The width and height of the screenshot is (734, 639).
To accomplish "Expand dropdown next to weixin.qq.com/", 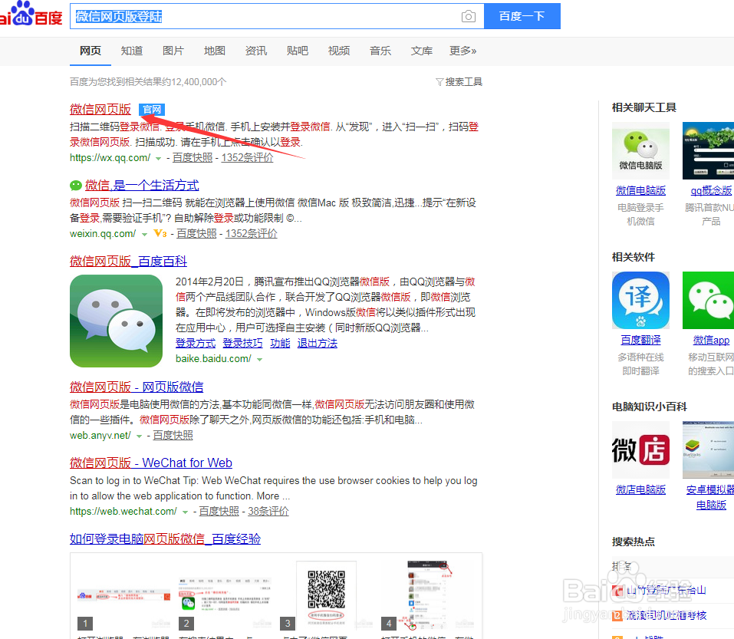I will 144,235.
